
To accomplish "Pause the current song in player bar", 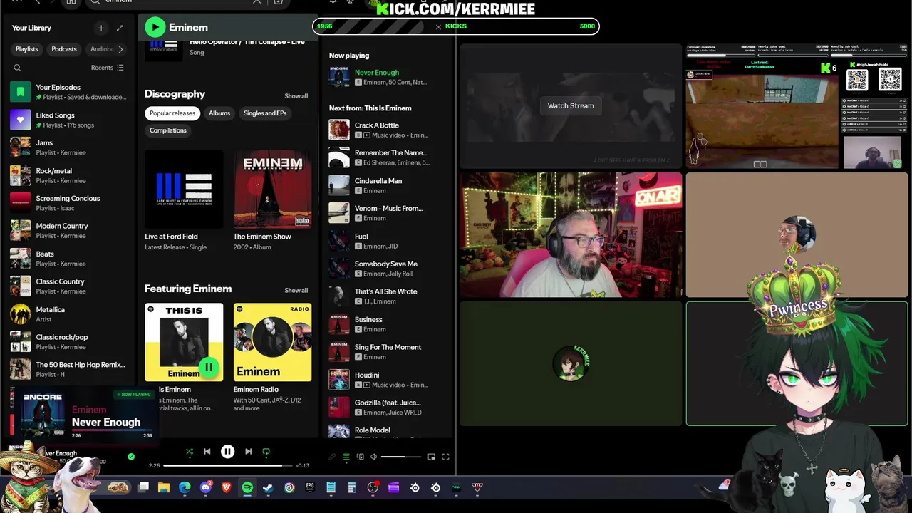I will (x=228, y=451).
